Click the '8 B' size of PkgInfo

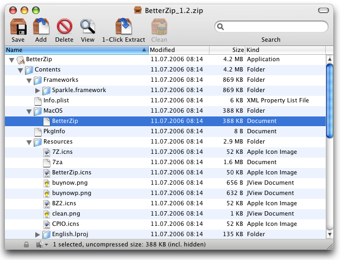pos(238,131)
